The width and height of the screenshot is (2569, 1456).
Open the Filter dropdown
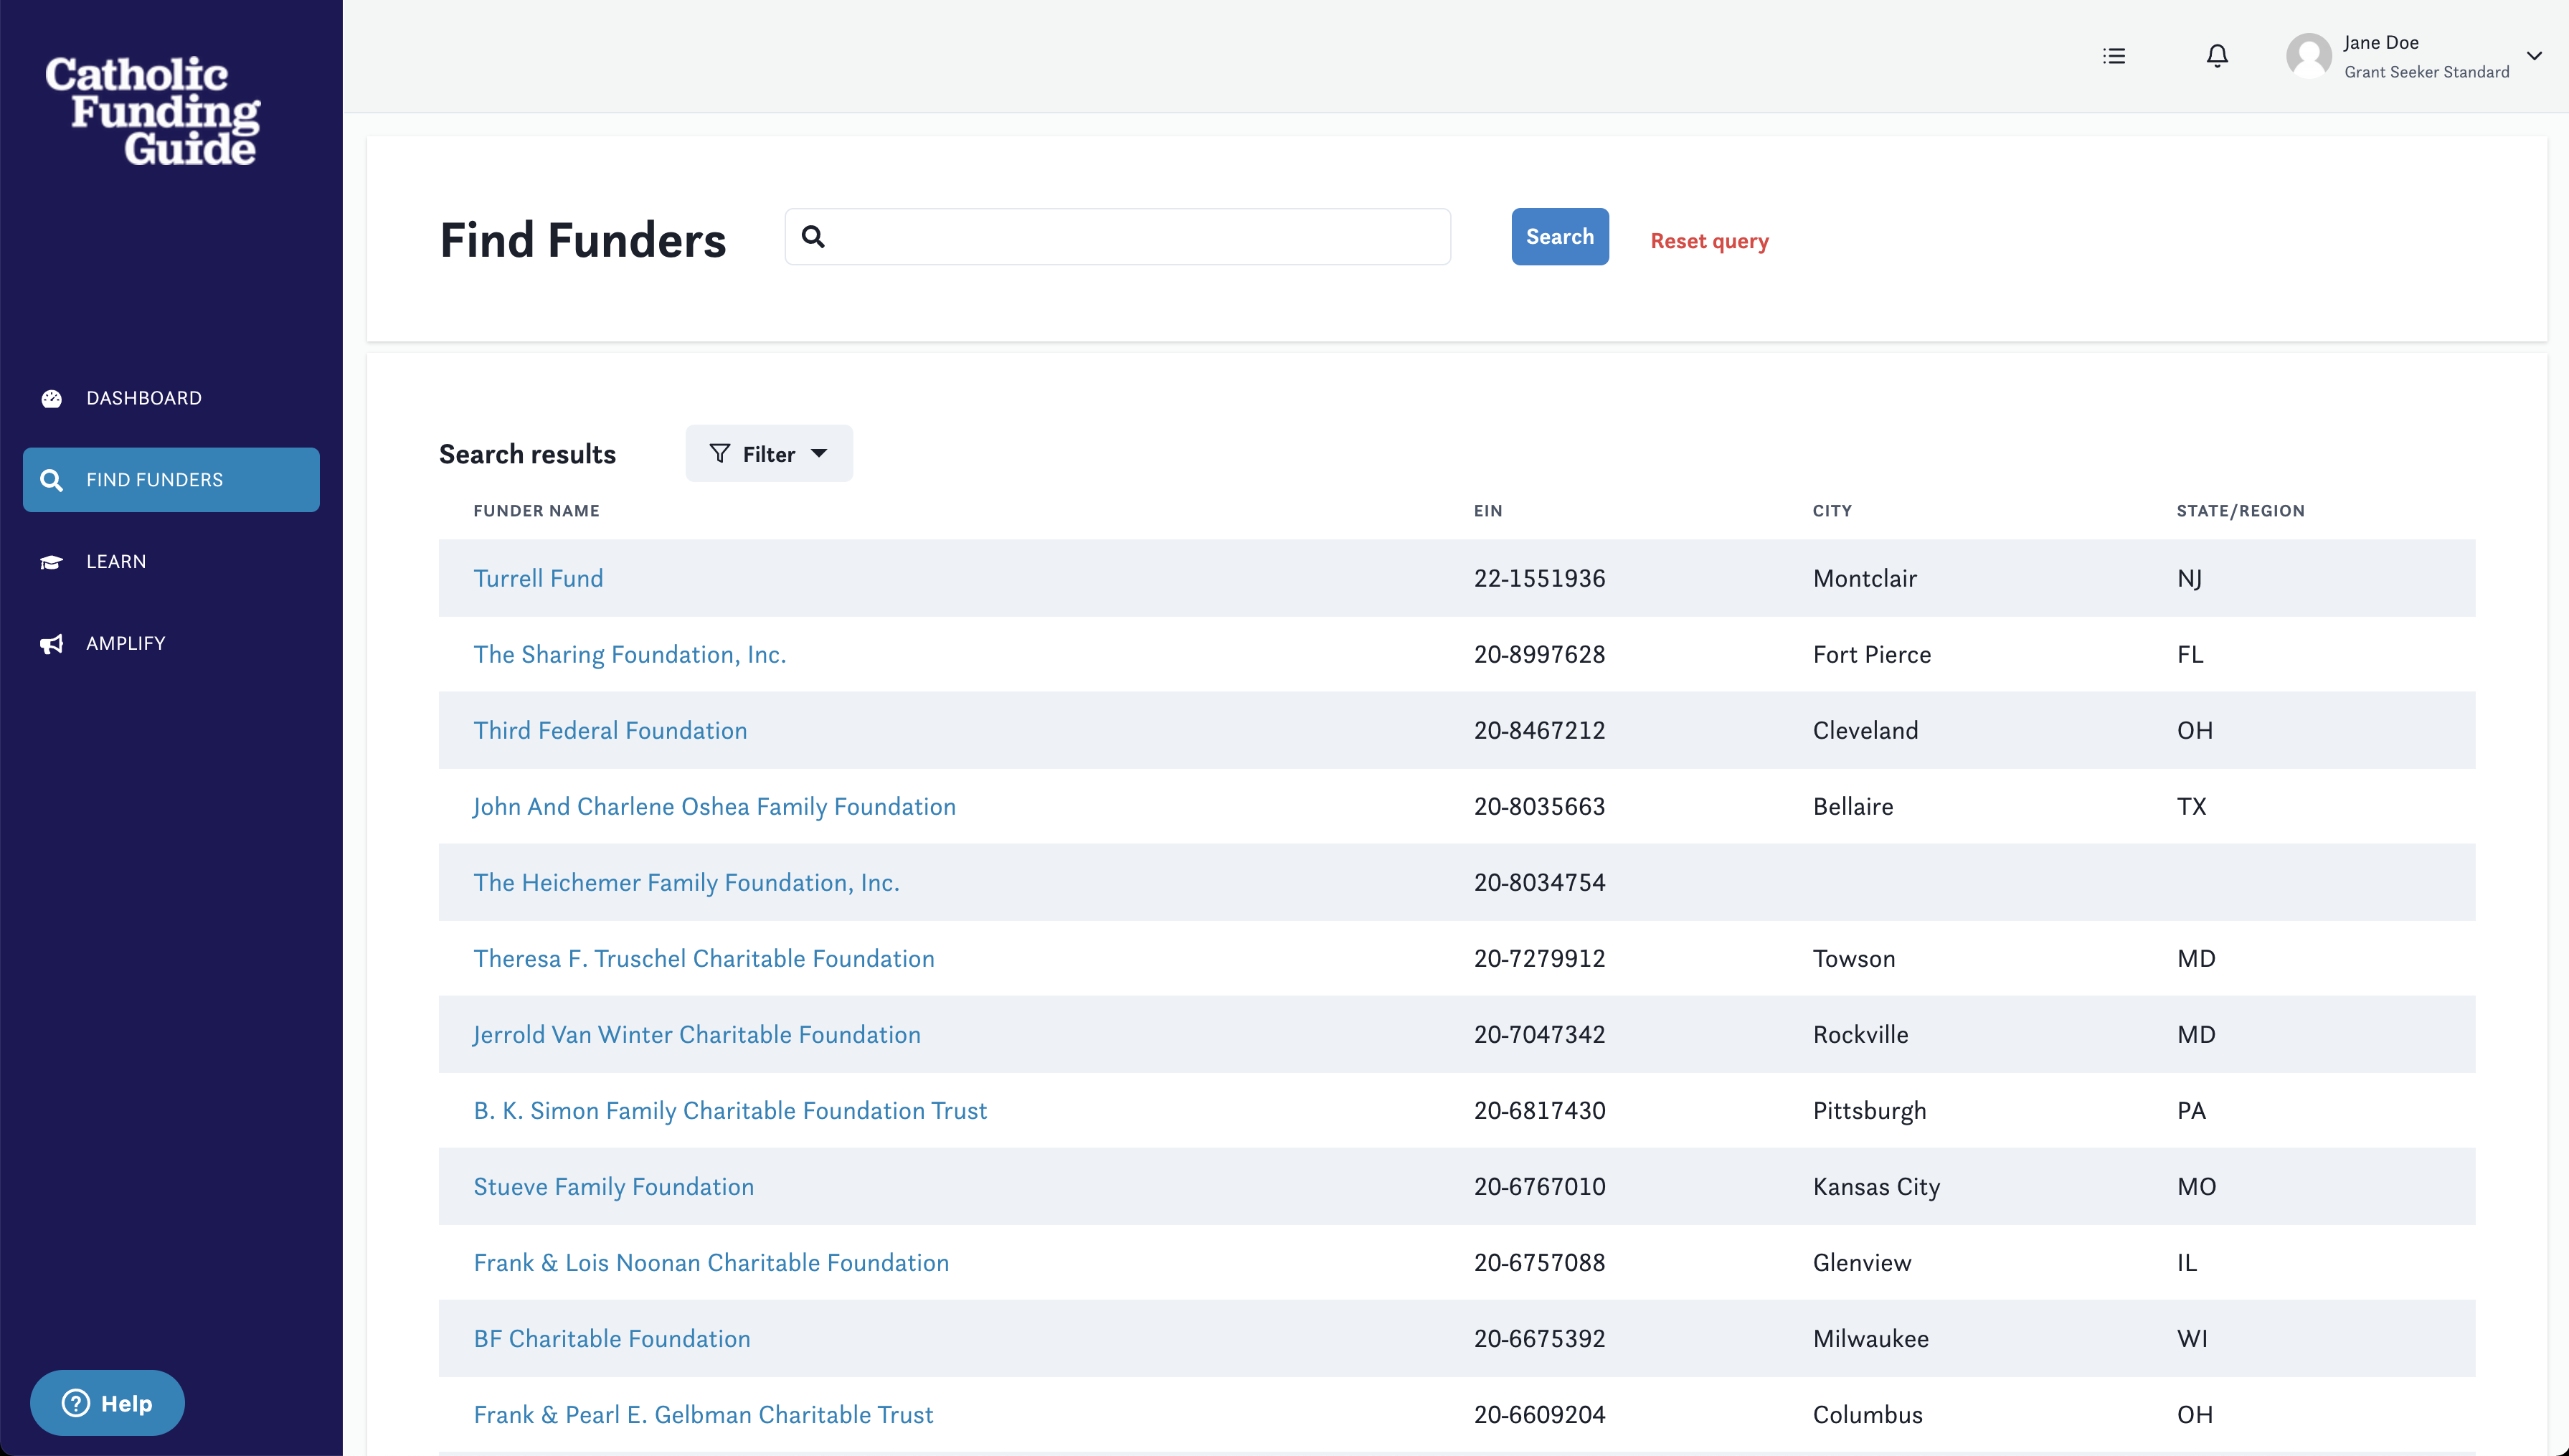click(767, 453)
